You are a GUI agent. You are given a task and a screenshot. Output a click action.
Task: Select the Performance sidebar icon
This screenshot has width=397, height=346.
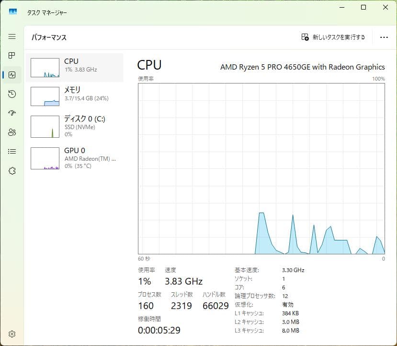tap(12, 74)
